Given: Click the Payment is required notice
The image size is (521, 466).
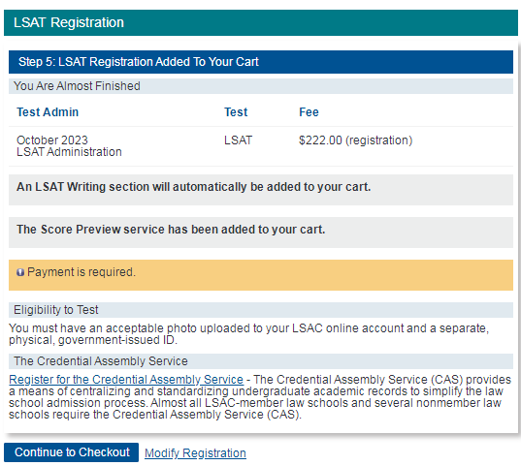Looking at the screenshot, I should tap(261, 275).
